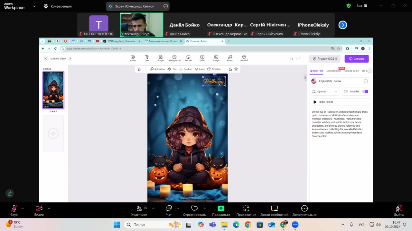Open Layer options
Image resolution: width=412 pixels, height=231 pixels.
[x=200, y=69]
